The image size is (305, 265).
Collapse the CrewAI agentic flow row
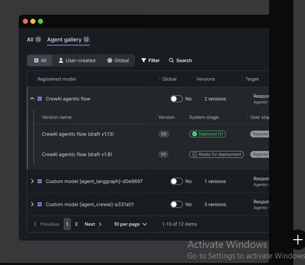tap(32, 99)
